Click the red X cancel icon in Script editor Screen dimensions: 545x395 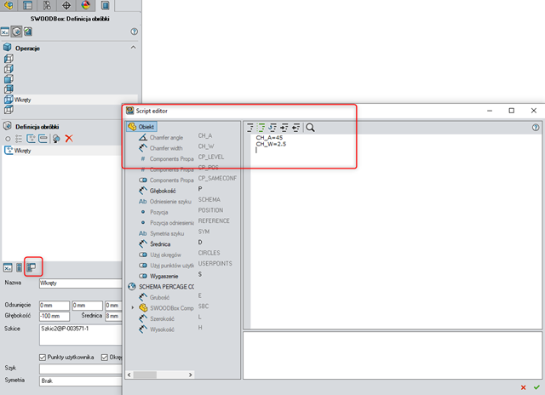pos(523,387)
